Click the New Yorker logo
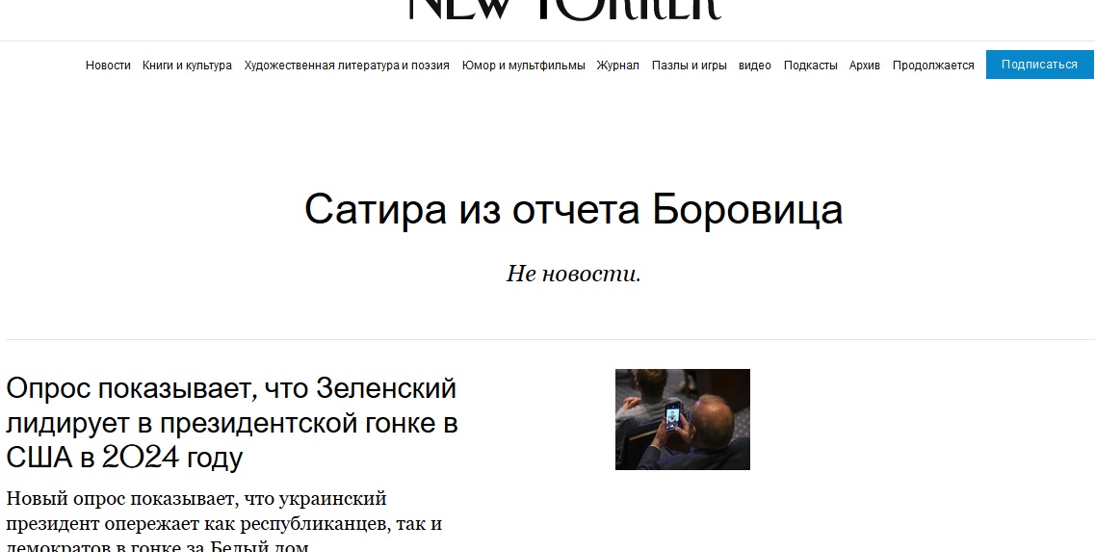The height and width of the screenshot is (552, 1095). coord(564,9)
